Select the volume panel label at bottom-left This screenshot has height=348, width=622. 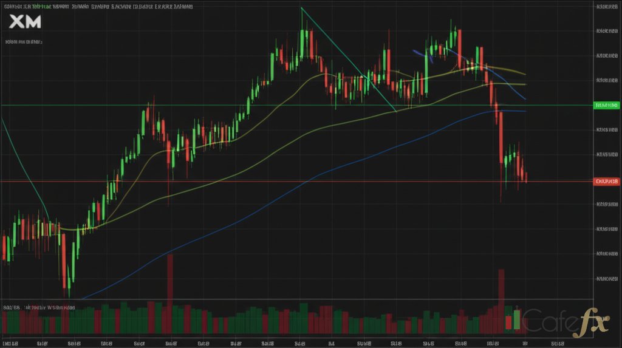coord(38,308)
